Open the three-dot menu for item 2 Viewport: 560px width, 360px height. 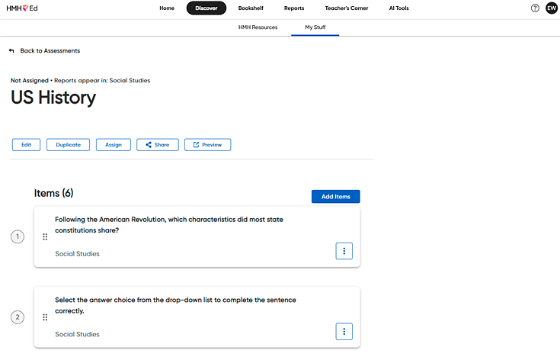344,332
